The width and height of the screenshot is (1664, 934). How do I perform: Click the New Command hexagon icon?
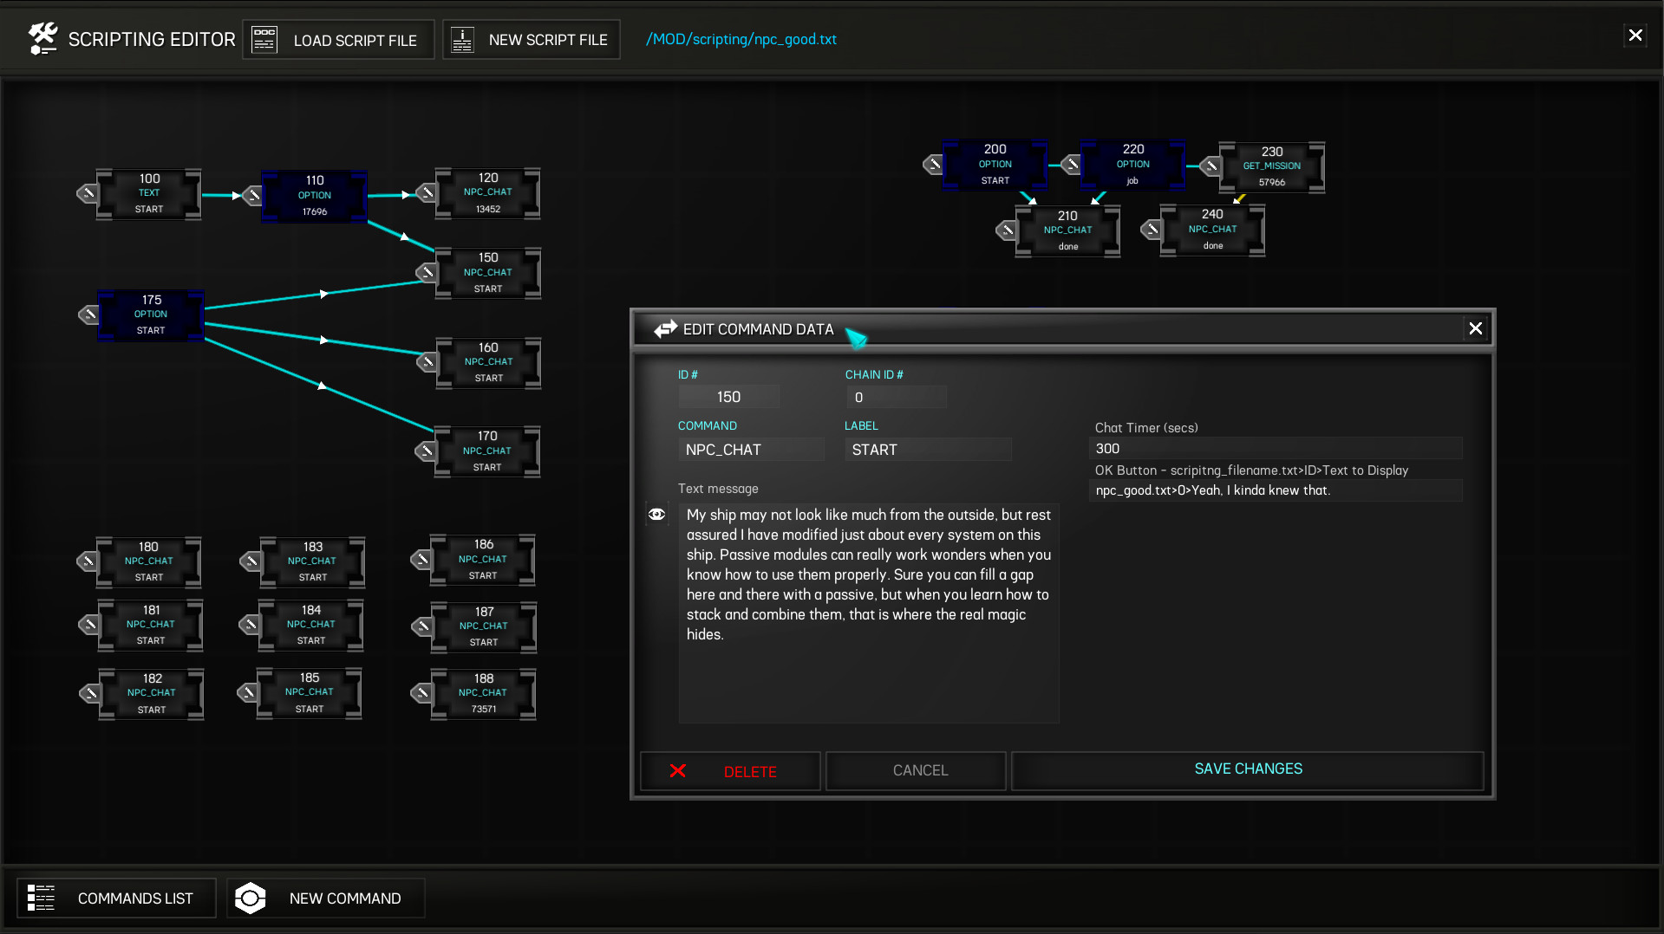tap(251, 898)
